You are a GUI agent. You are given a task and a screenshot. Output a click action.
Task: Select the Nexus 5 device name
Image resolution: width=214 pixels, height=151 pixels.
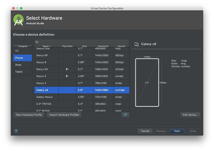pos(41,76)
